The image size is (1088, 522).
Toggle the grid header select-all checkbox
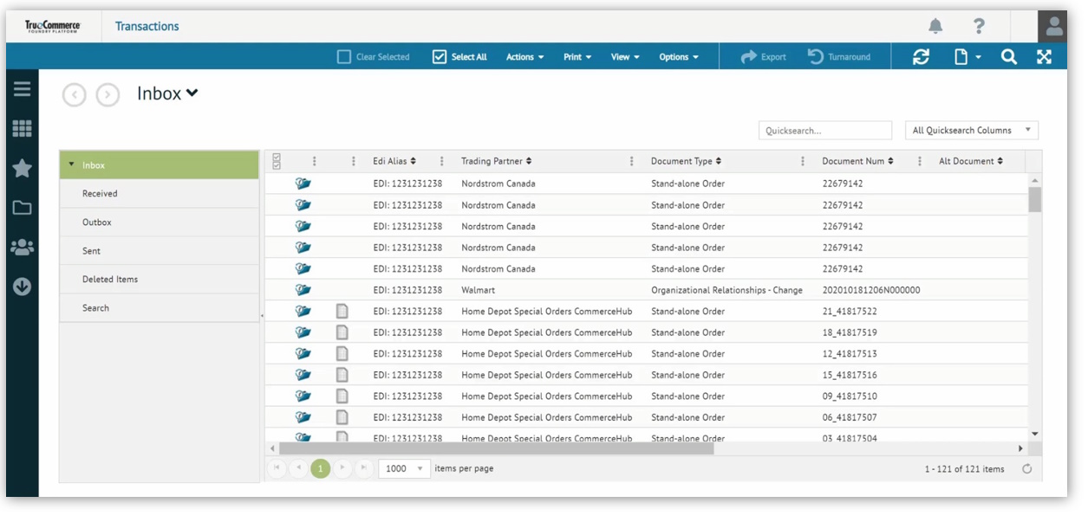click(277, 161)
